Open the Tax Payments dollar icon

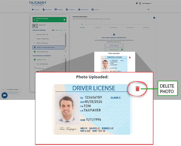click(x=79, y=10)
